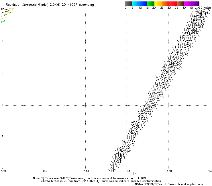The width and height of the screenshot is (212, 186).
Task: Select the yellow 20-25 knots color band
Action: pos(158,3)
